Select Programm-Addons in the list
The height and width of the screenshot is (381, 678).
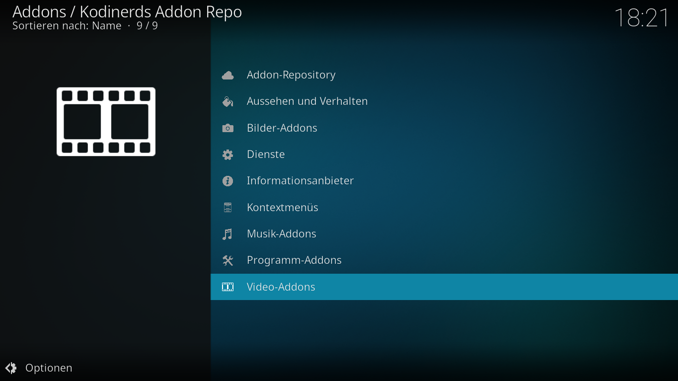[x=444, y=260]
